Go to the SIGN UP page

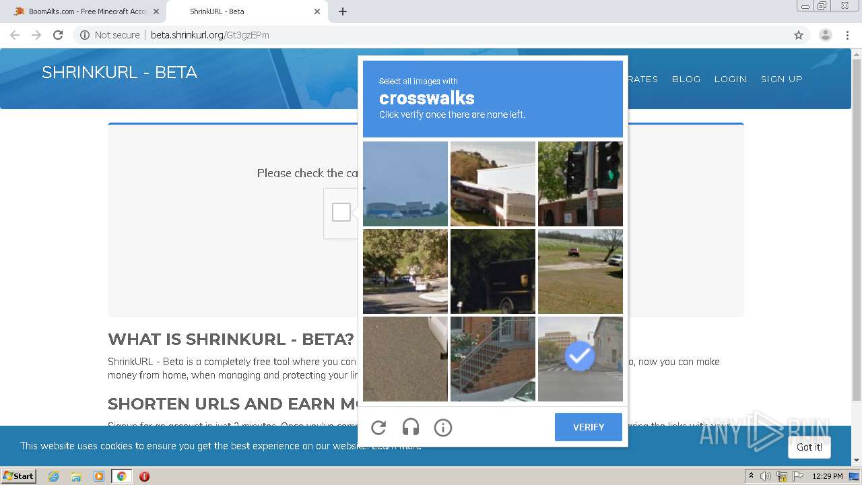coord(781,79)
